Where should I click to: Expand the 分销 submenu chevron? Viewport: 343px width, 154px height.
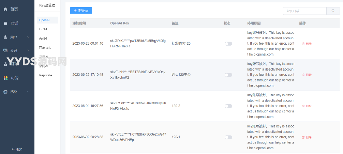coord(29,50)
